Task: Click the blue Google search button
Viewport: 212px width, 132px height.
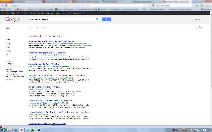Action: coord(106,19)
